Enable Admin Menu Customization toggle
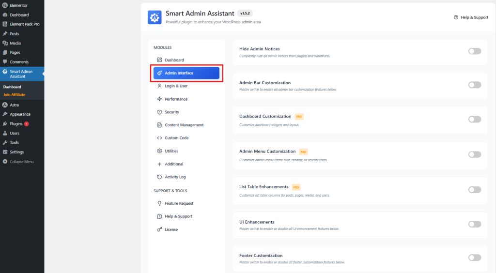This screenshot has width=496, height=273. click(475, 154)
